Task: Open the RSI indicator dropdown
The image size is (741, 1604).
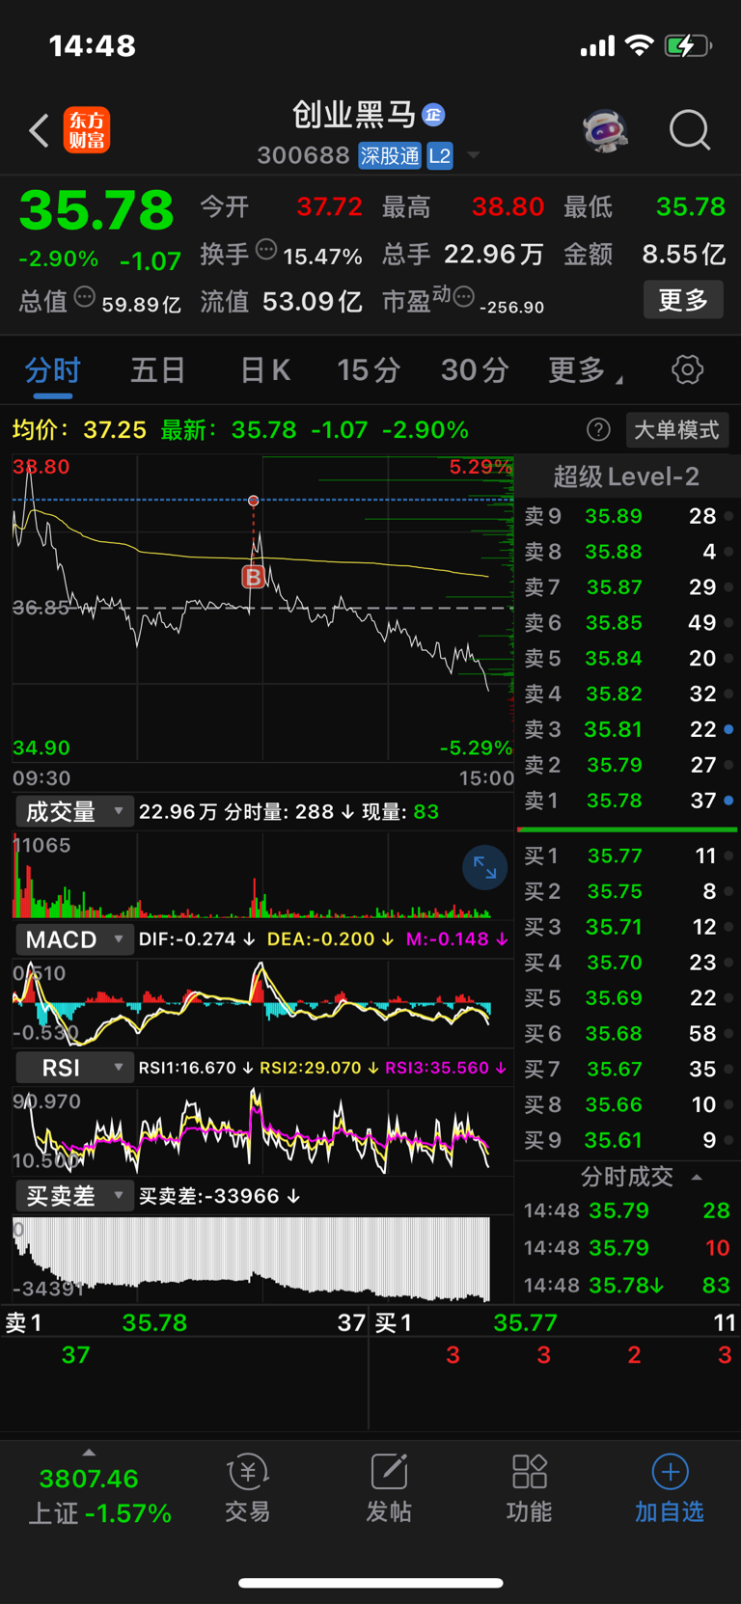Action: coord(73,1068)
